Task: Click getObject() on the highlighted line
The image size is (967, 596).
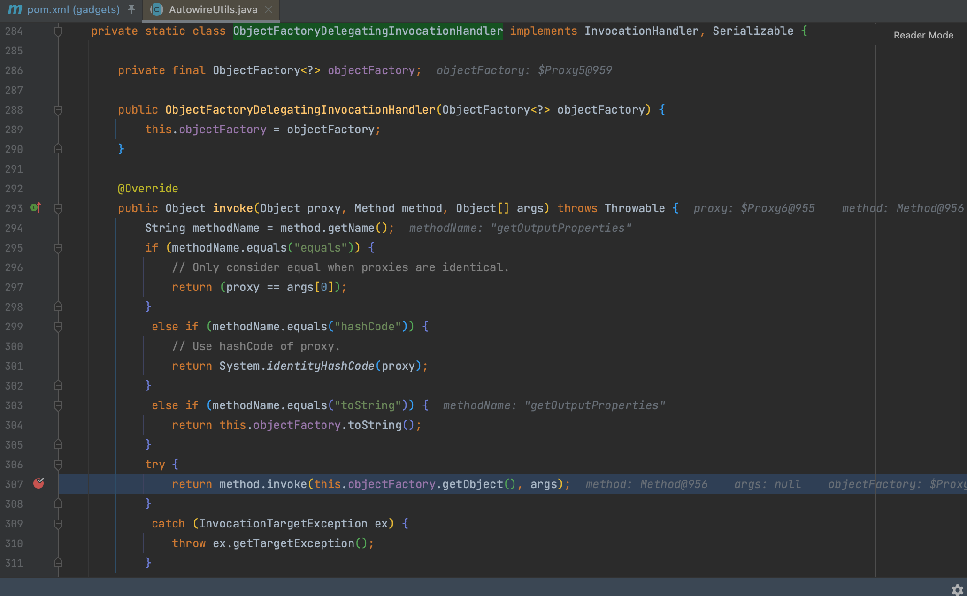Action: pyautogui.click(x=479, y=484)
